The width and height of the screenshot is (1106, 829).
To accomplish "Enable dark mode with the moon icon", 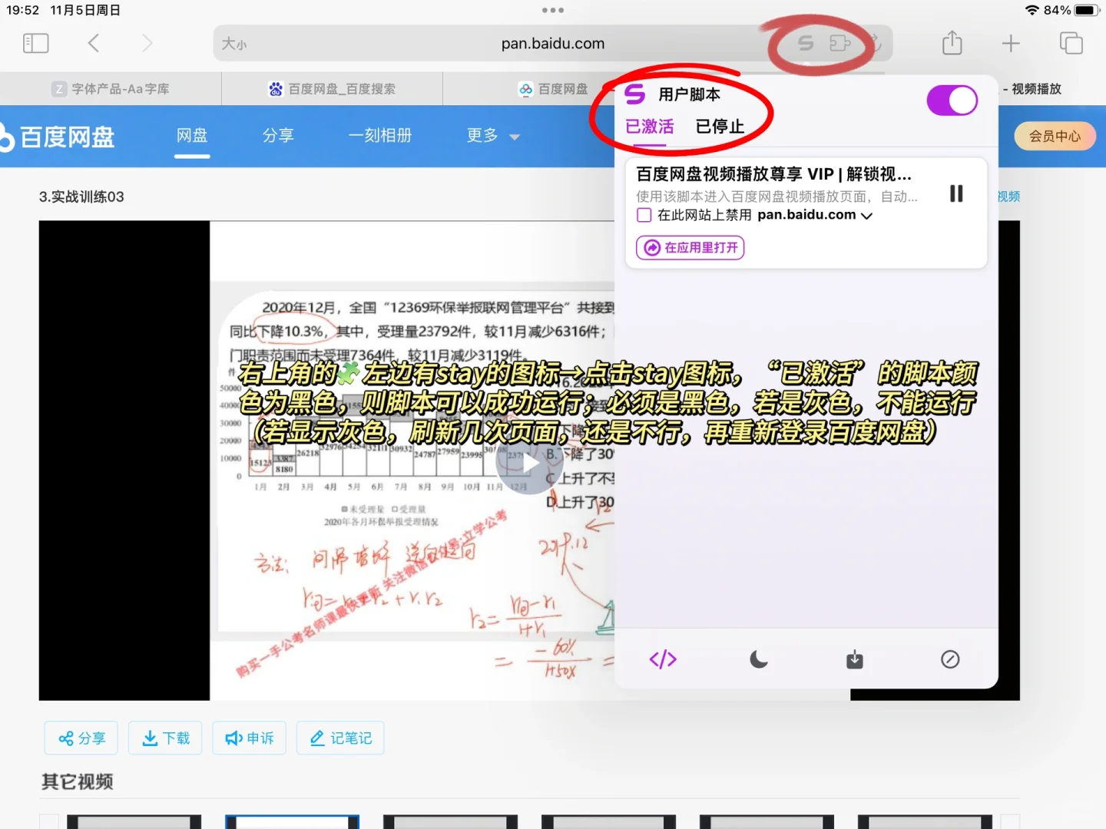I will pos(758,659).
